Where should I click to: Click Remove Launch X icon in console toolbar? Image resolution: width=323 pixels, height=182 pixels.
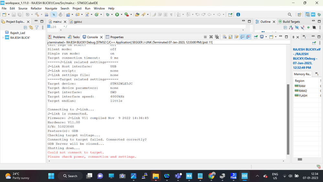(x=211, y=37)
